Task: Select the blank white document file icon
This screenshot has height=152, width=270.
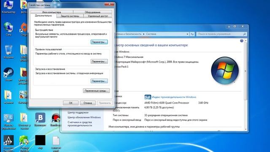Action: tap(56, 144)
